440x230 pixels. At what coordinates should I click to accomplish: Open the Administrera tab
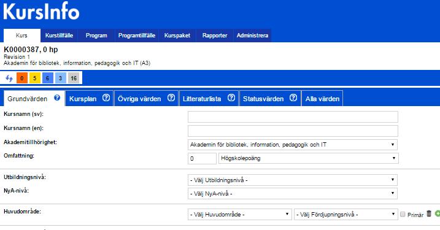click(252, 36)
